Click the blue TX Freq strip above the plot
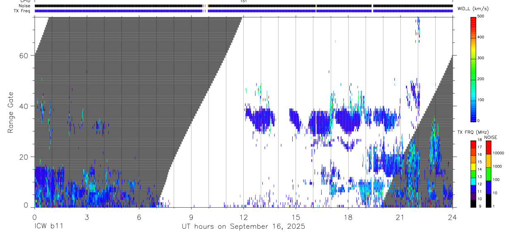Screen dimensions: 509x235 tap(243, 11)
